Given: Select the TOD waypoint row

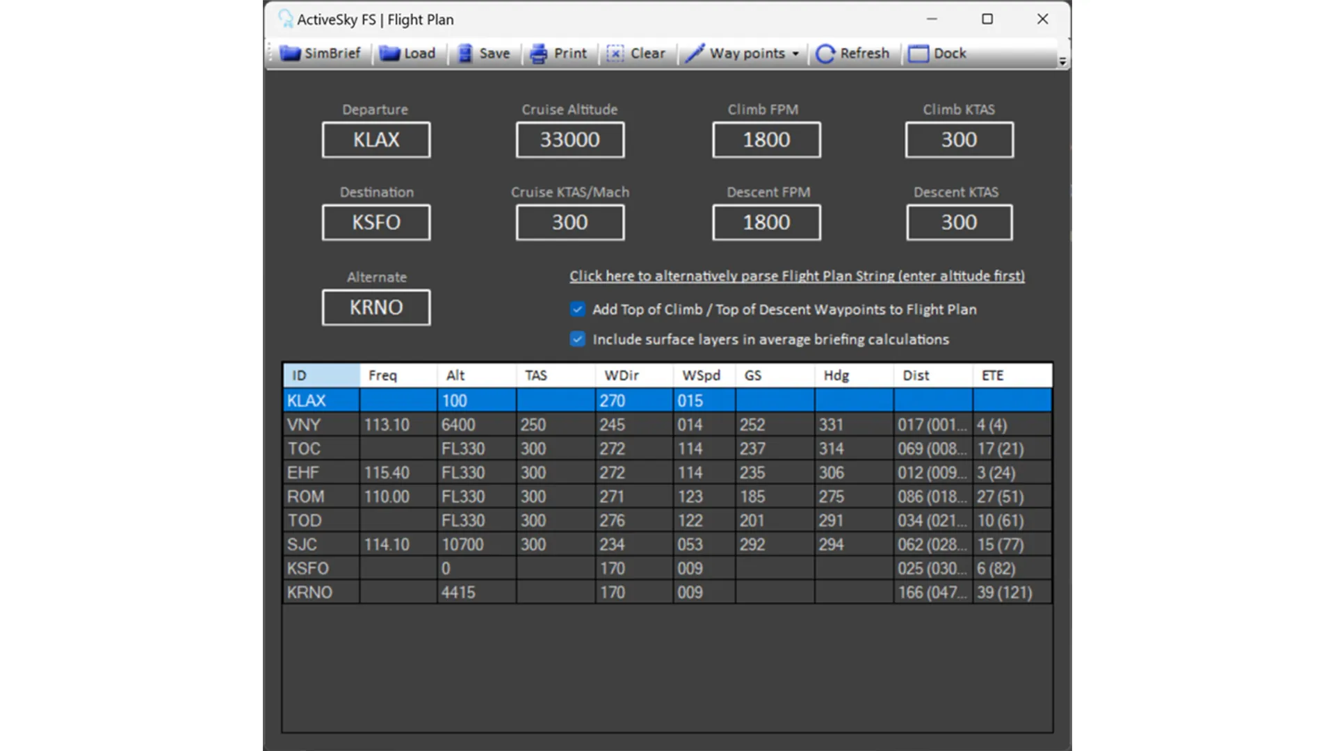Looking at the screenshot, I should coord(667,521).
